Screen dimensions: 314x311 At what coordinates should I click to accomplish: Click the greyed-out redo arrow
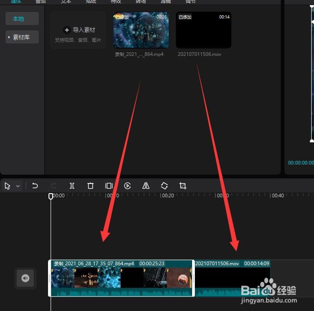point(54,186)
